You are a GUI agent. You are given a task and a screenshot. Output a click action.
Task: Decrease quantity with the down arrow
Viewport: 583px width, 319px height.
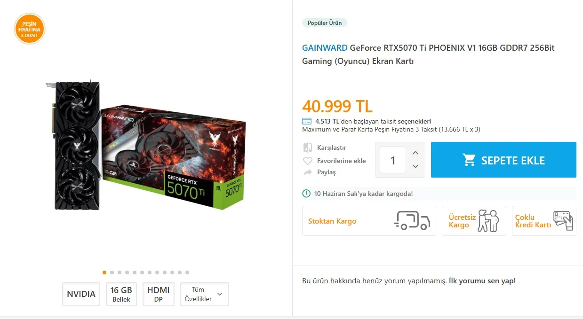(x=415, y=166)
